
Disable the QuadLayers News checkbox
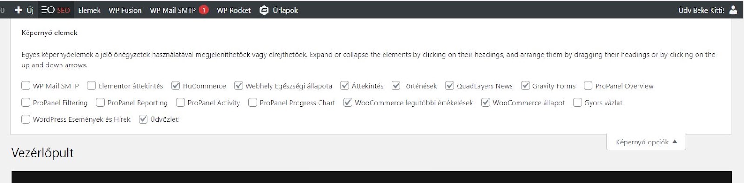(450, 85)
